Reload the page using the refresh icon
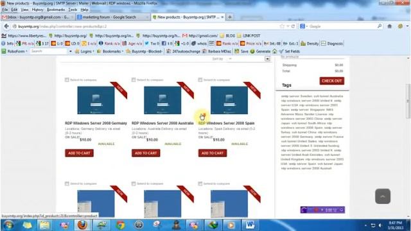 coord(293,26)
